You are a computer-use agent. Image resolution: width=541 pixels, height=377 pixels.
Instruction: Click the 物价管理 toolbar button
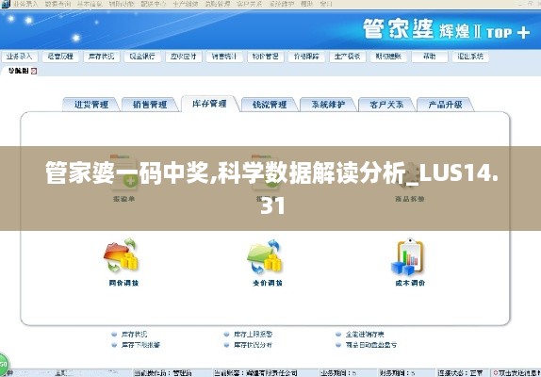(x=266, y=57)
